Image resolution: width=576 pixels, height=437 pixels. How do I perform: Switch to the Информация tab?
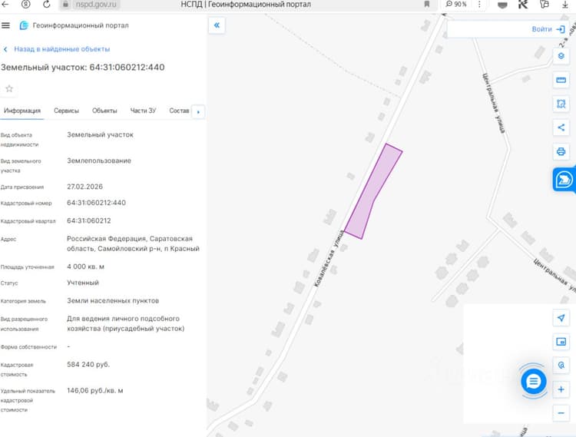22,111
